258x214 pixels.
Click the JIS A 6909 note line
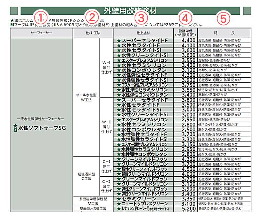tap(106, 25)
